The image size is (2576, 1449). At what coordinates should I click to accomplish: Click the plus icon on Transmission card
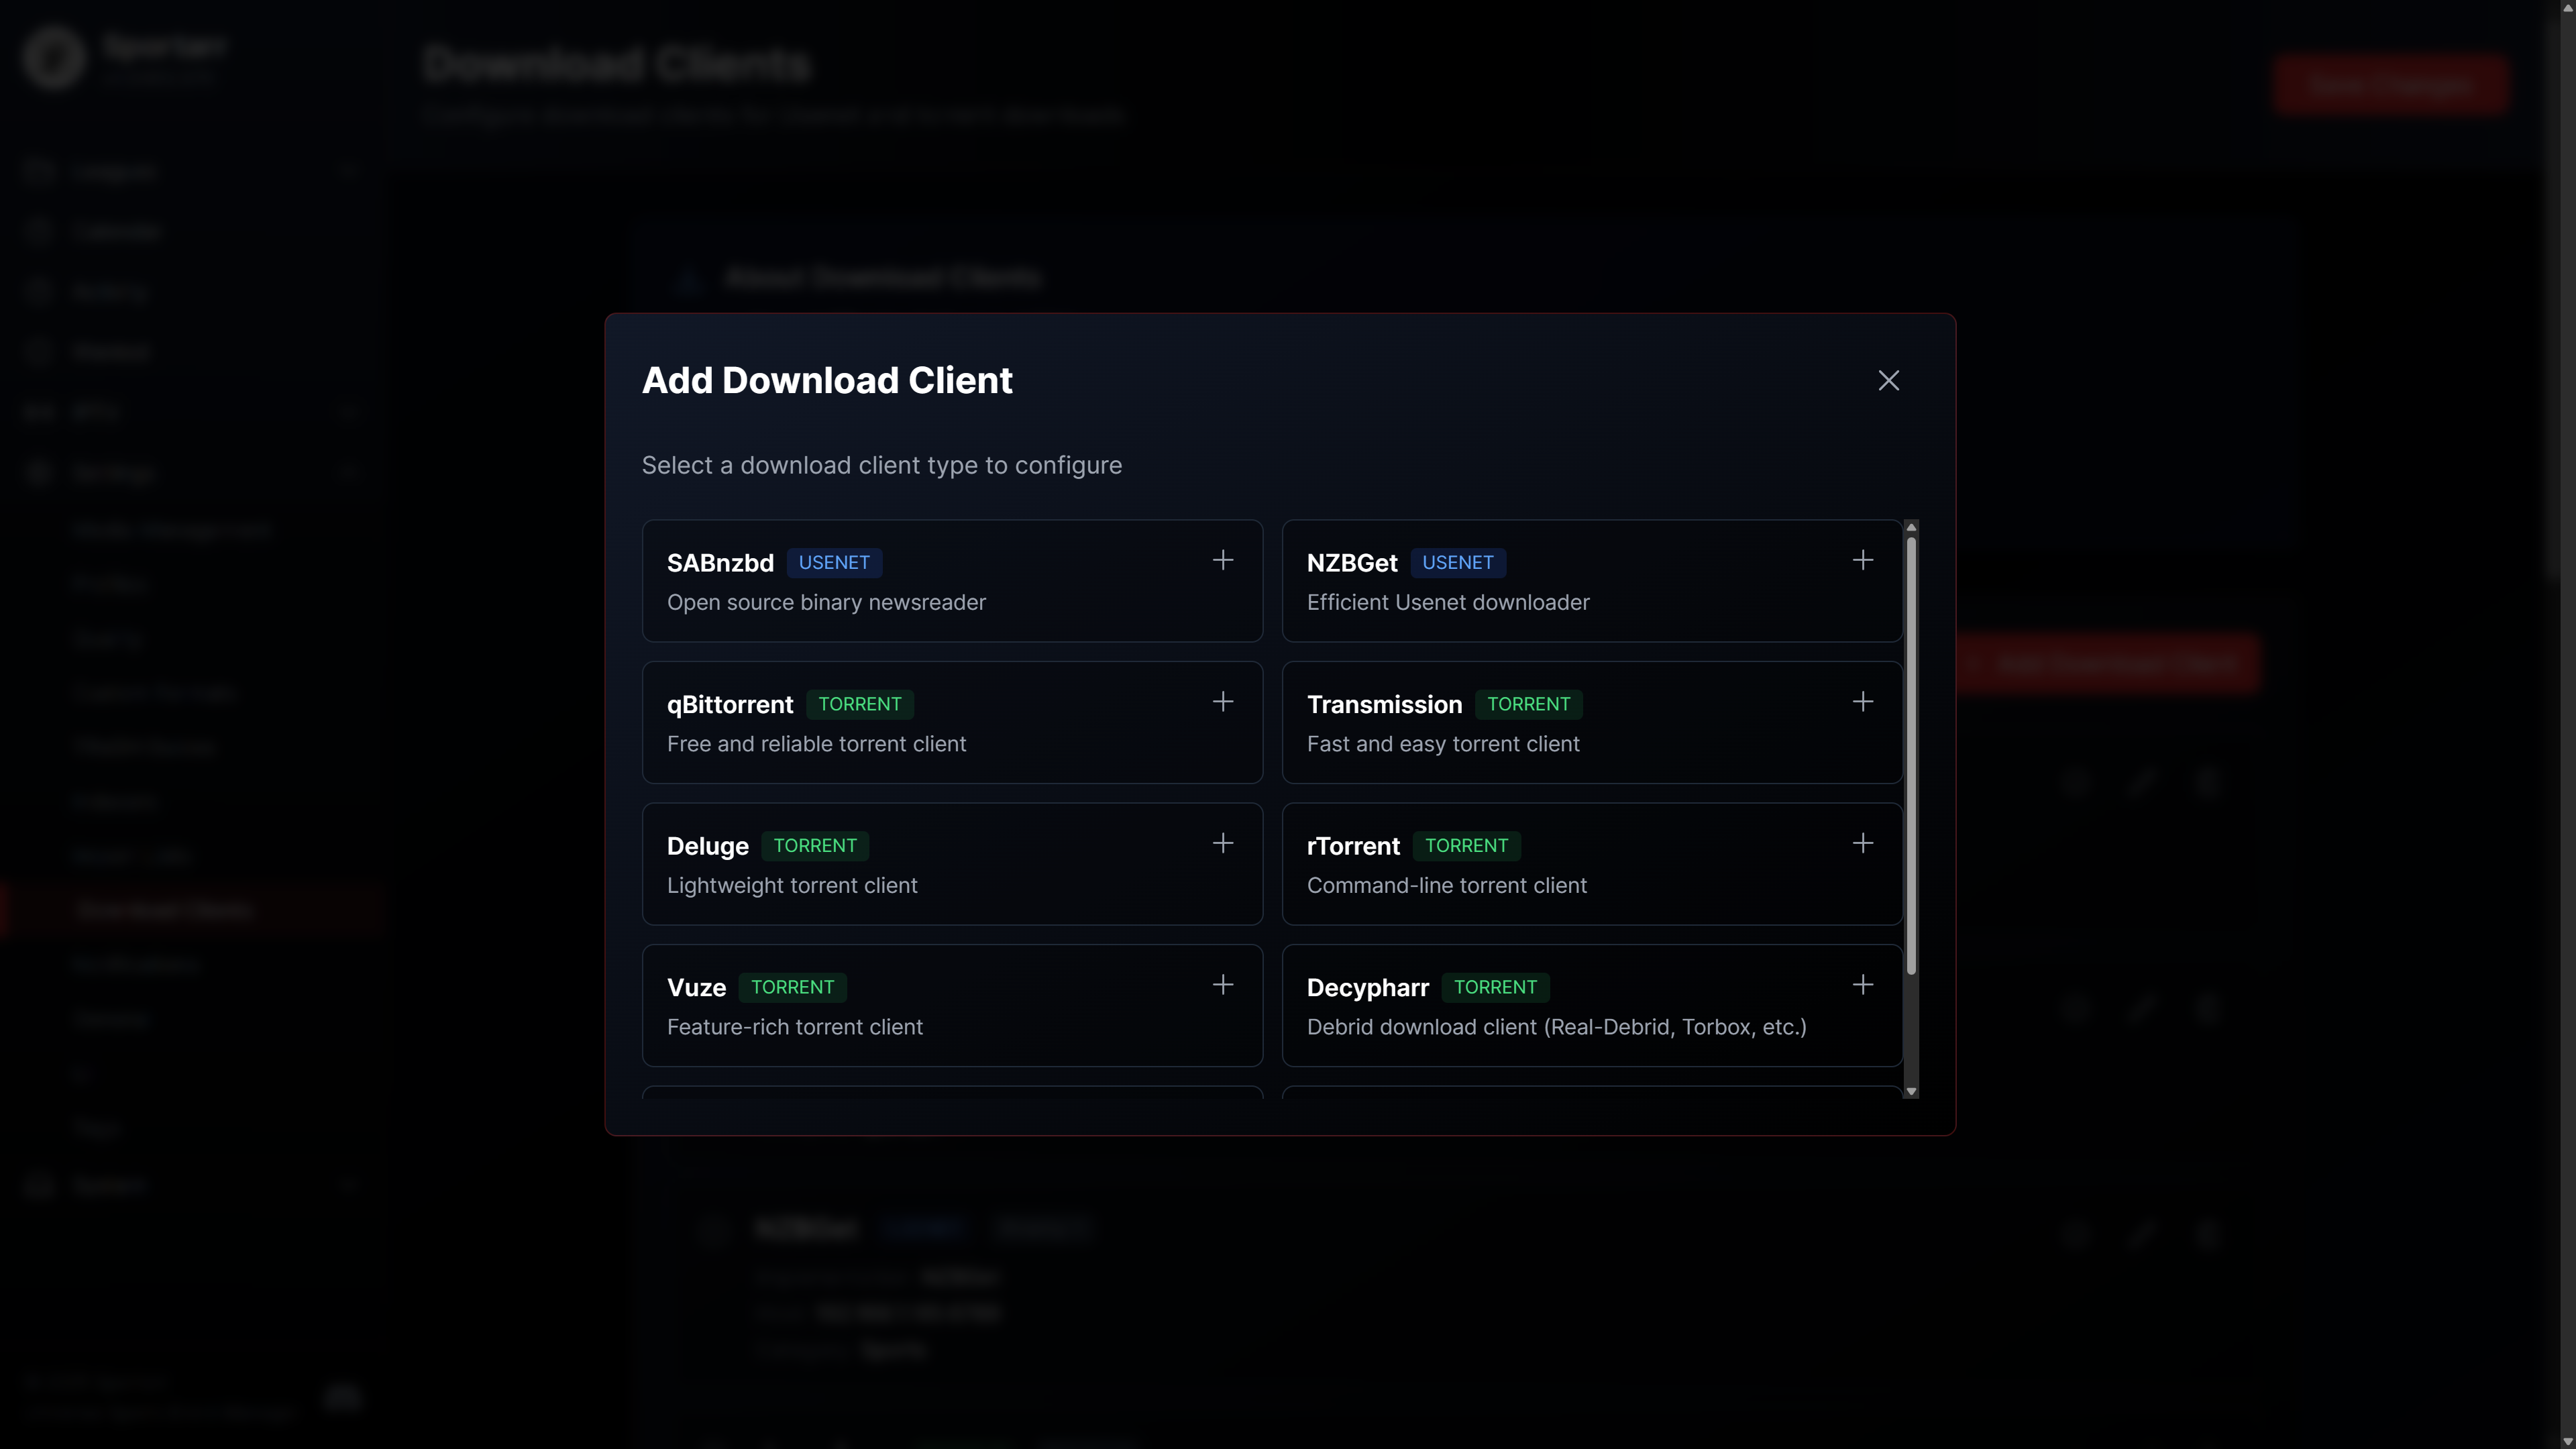[1862, 702]
